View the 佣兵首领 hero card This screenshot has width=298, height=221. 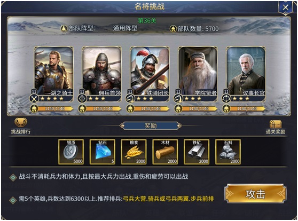click(101, 74)
